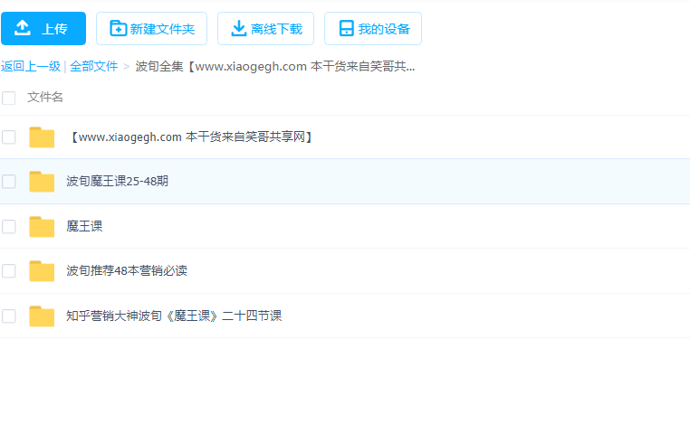
Task: Open 离线下载 offline download
Action: click(x=266, y=29)
